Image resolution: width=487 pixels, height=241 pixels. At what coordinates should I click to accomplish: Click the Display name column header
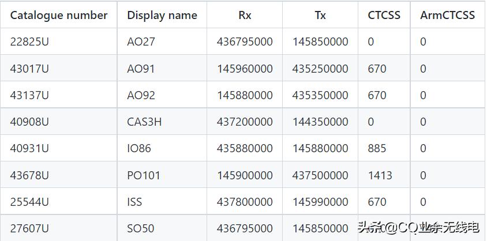point(162,16)
